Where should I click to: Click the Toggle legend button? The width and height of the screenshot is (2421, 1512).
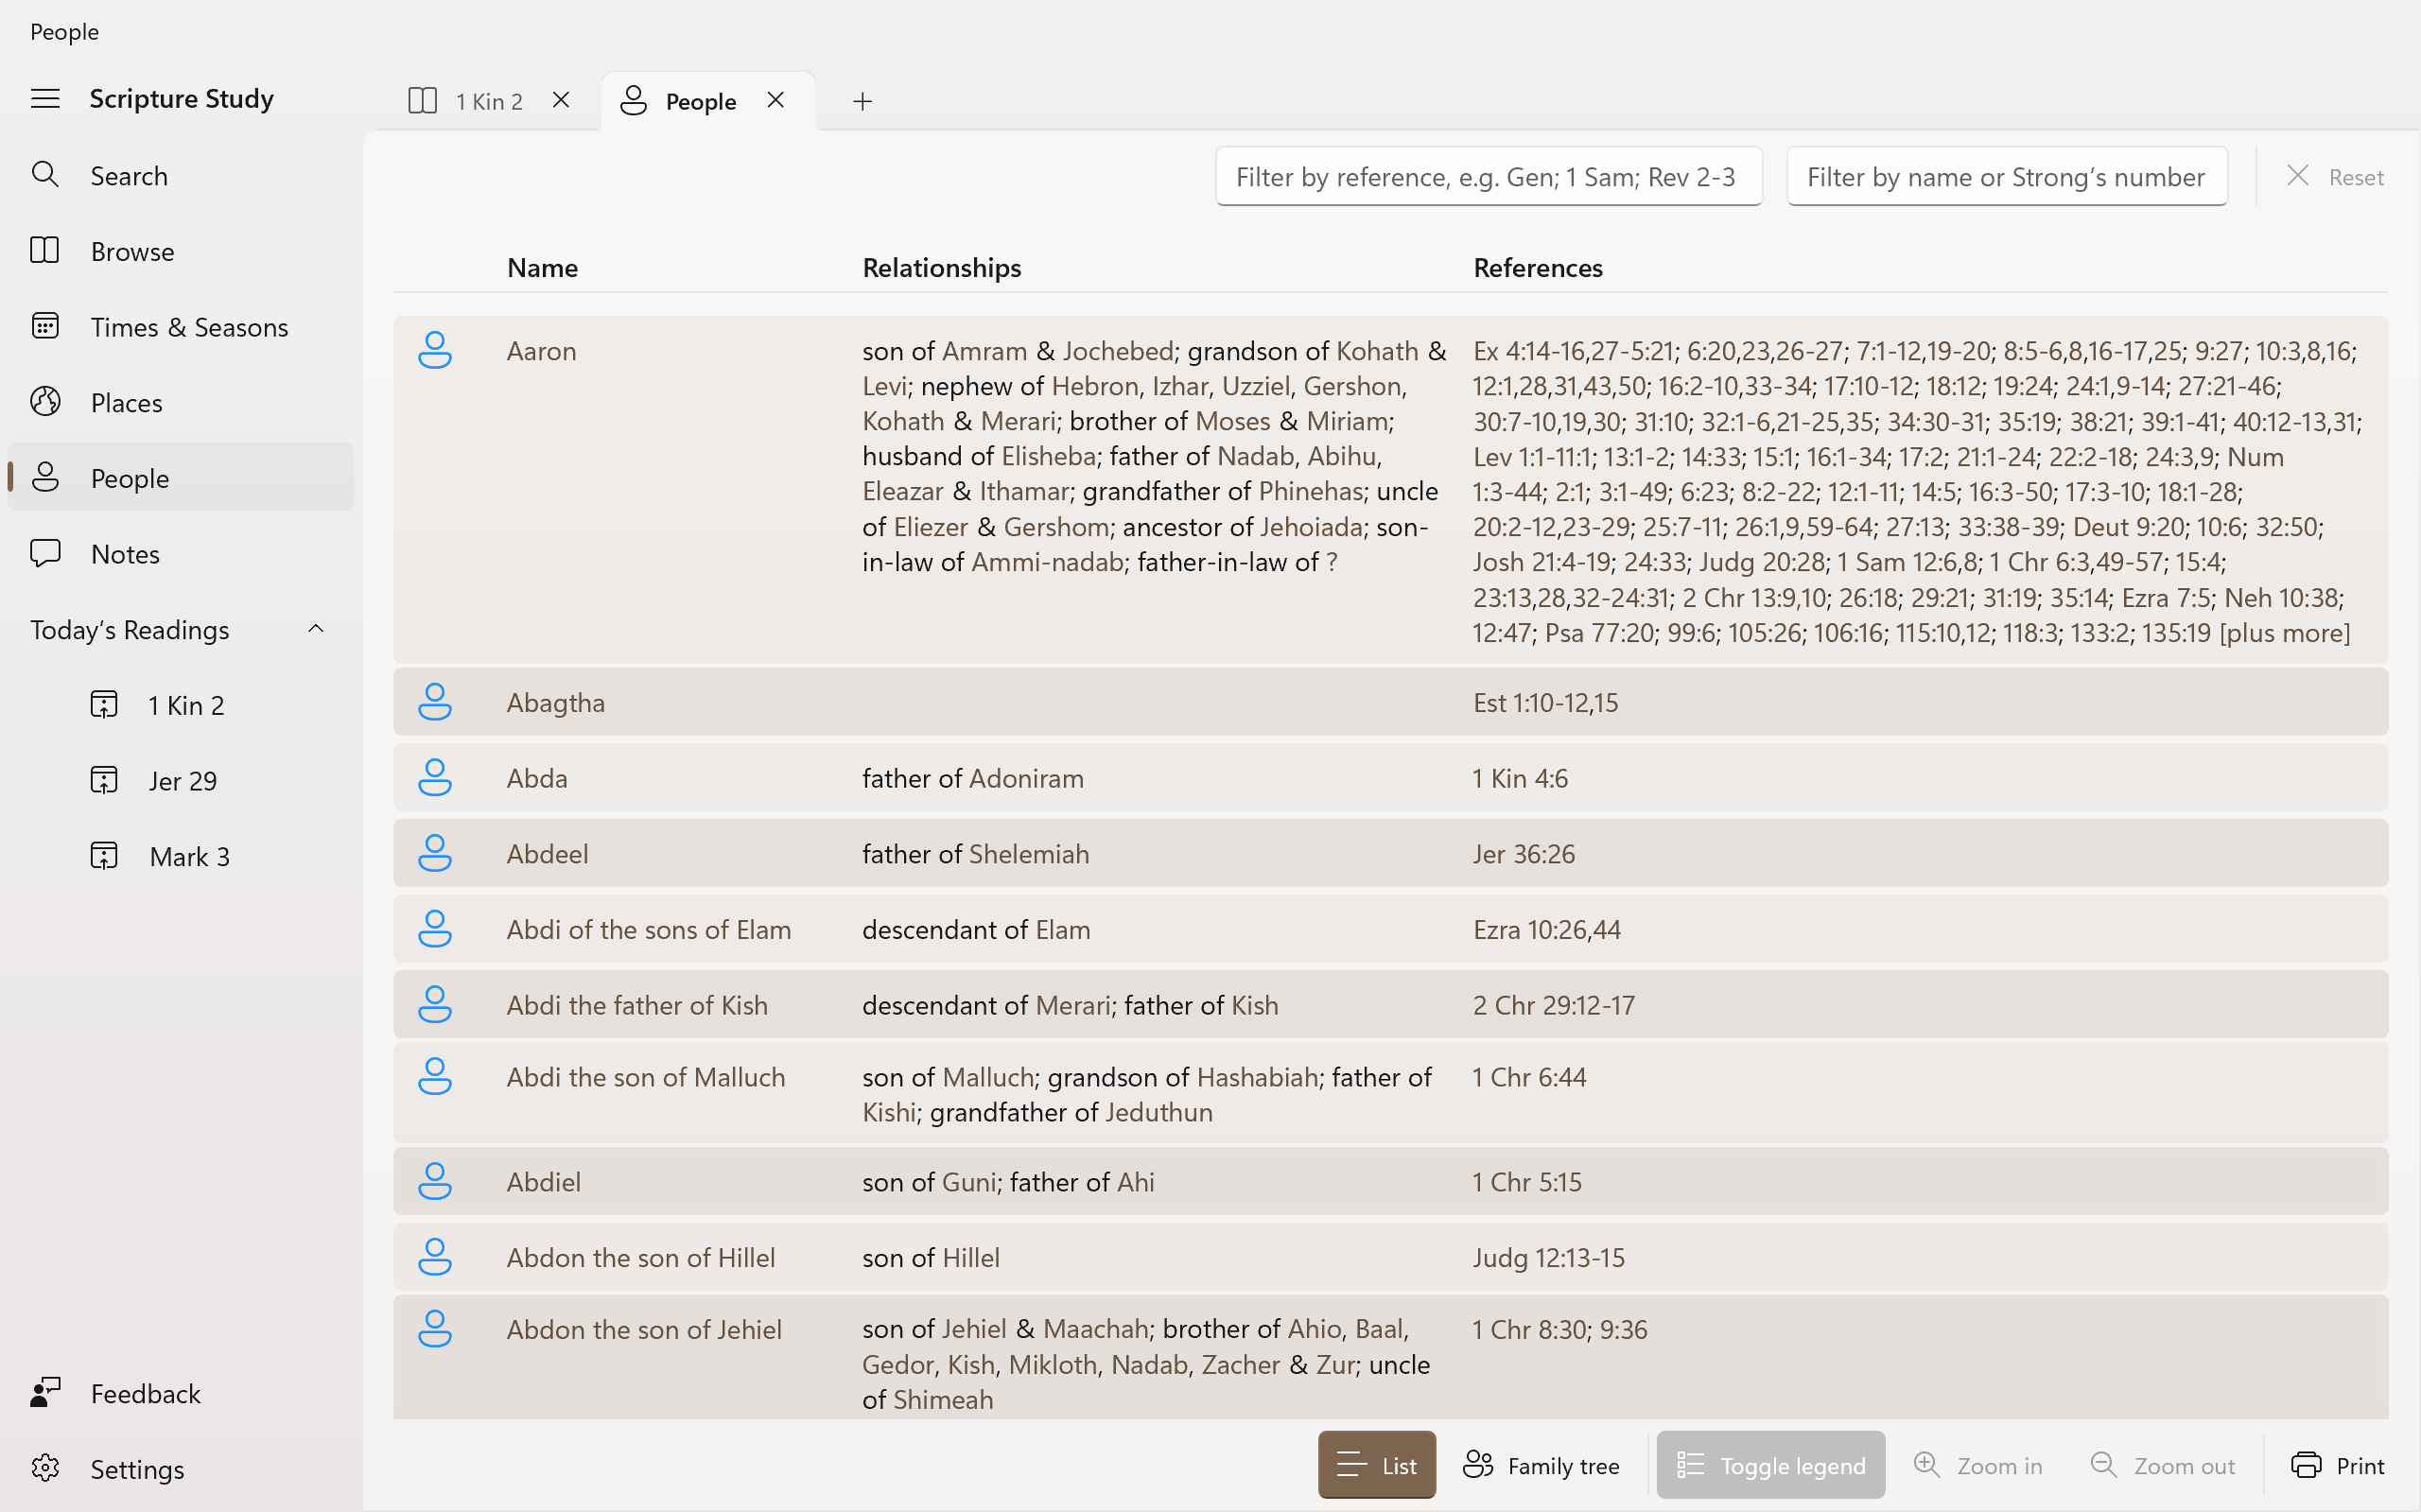[x=1770, y=1465]
